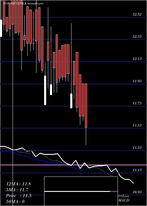Click the <<Live MACD label

click(x=124, y=198)
